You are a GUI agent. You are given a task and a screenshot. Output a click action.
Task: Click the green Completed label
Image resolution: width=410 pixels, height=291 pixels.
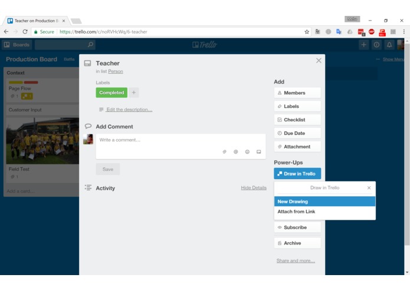[111, 92]
